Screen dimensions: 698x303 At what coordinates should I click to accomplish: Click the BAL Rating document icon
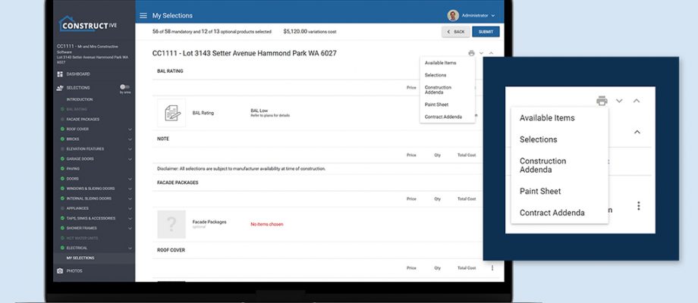pos(171,113)
